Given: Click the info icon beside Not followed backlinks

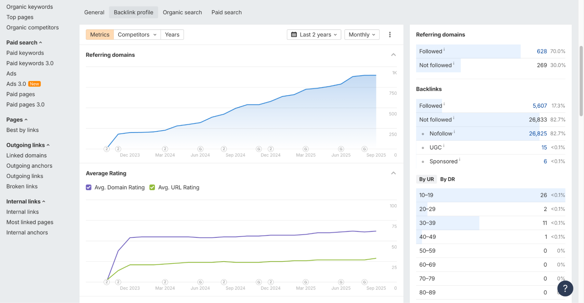Looking at the screenshot, I should tap(453, 118).
